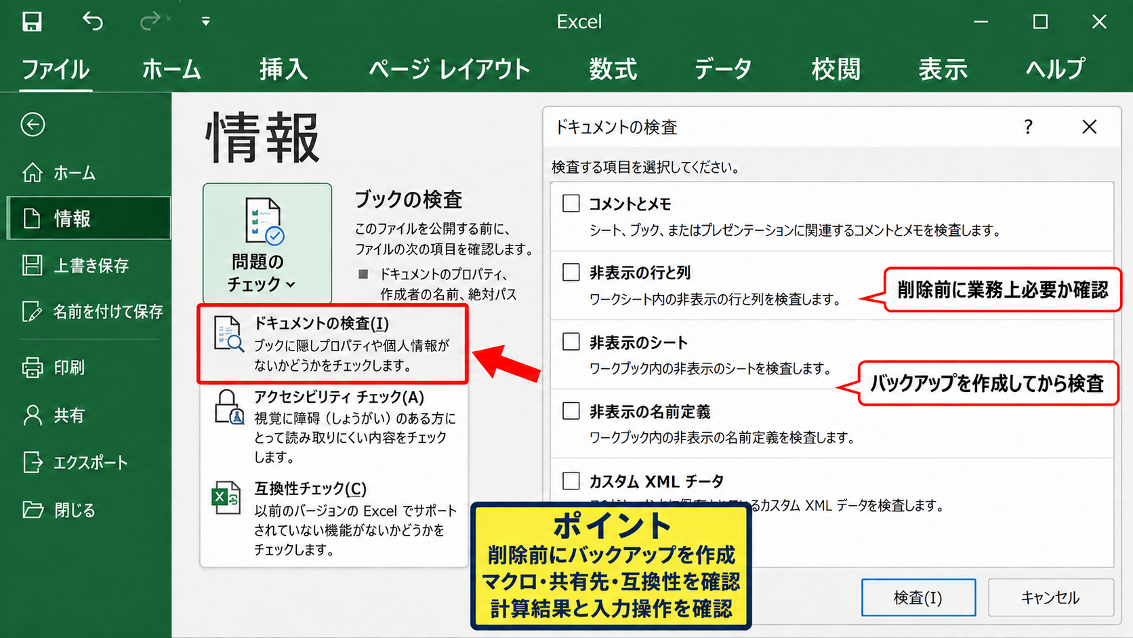Switch to the ホーム ribbon tab
Screen dimensions: 1133x638
pyautogui.click(x=171, y=69)
